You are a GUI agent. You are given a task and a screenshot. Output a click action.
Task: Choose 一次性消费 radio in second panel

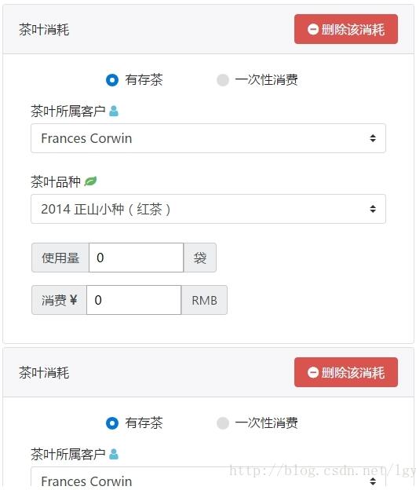[223, 423]
